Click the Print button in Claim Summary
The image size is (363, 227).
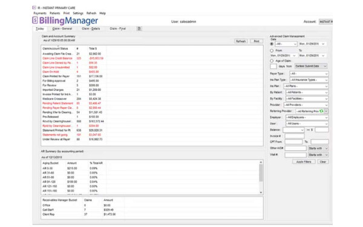click(257, 41)
